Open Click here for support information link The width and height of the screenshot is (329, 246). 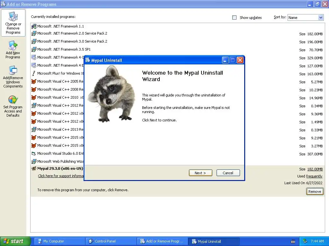(61, 176)
